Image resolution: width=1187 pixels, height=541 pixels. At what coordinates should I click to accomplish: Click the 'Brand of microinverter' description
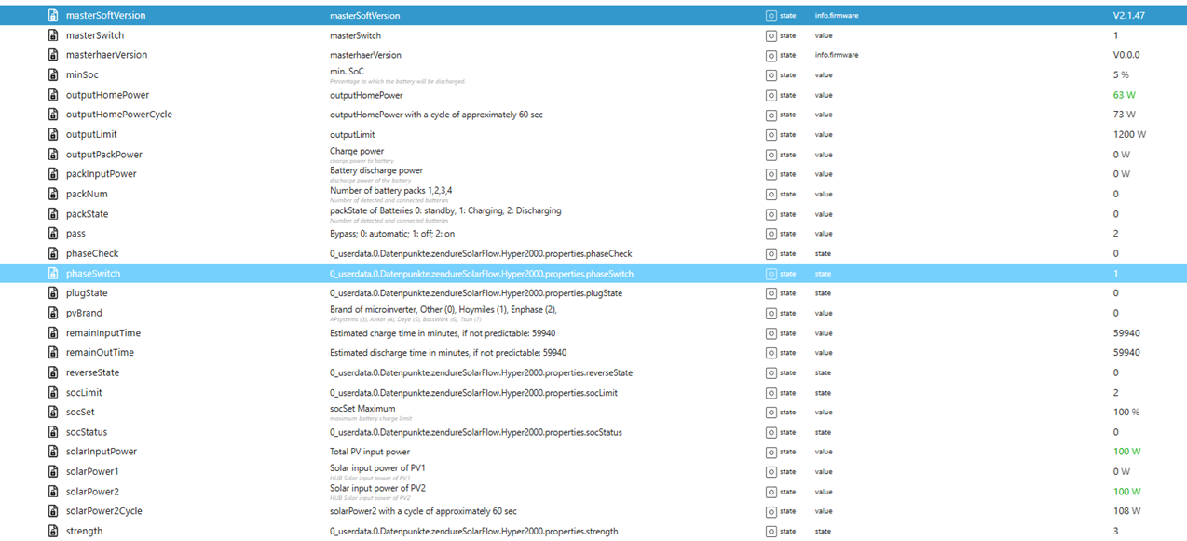pos(443,309)
